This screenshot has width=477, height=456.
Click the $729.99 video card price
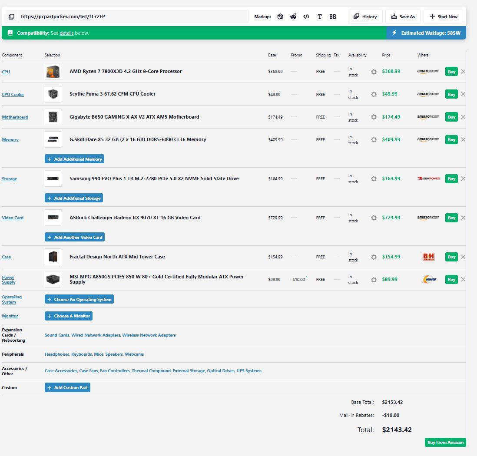[x=391, y=218]
